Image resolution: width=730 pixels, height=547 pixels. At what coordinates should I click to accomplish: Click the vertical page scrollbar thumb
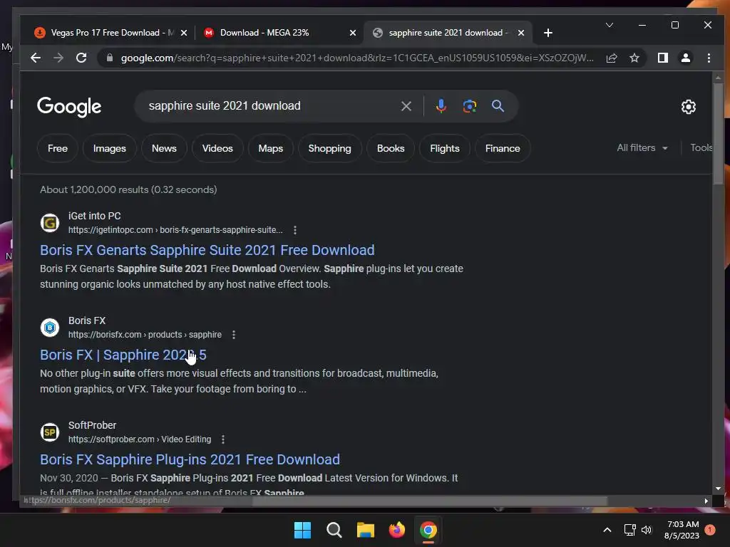pos(718,133)
